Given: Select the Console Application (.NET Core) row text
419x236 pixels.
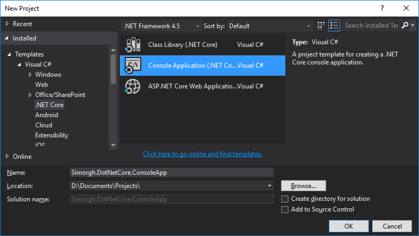Looking at the screenshot, I should point(192,66).
